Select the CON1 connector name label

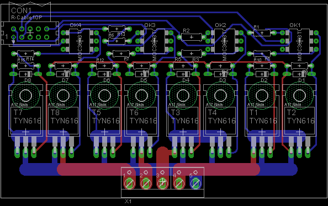21,10
